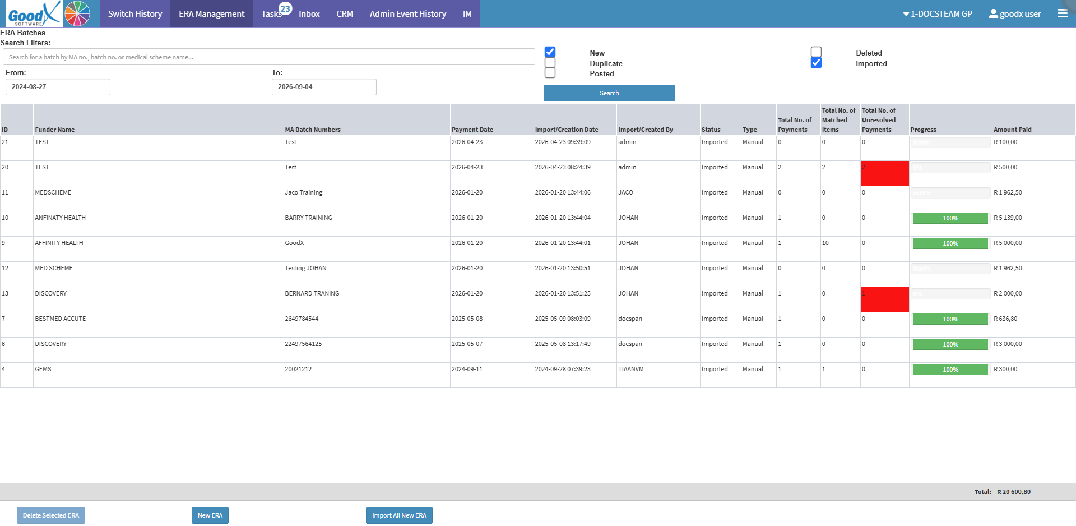Viewport: 1076px width, 526px height.
Task: Check the Deleted filter checkbox
Action: (x=817, y=52)
